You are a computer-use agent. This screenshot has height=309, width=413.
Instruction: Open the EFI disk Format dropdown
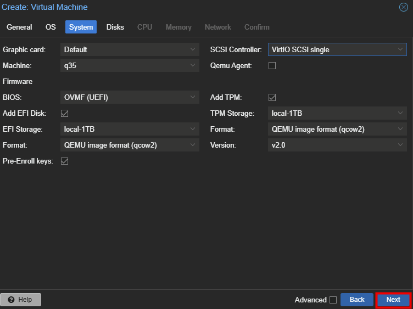coord(130,145)
